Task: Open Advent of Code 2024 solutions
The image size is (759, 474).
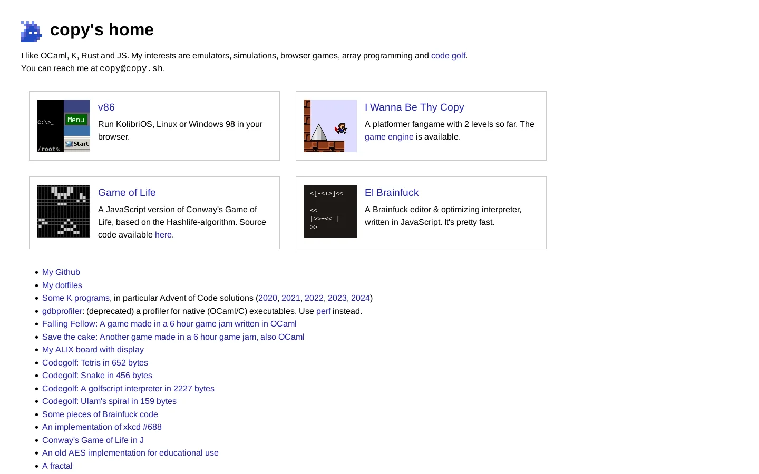Action: 361,298
